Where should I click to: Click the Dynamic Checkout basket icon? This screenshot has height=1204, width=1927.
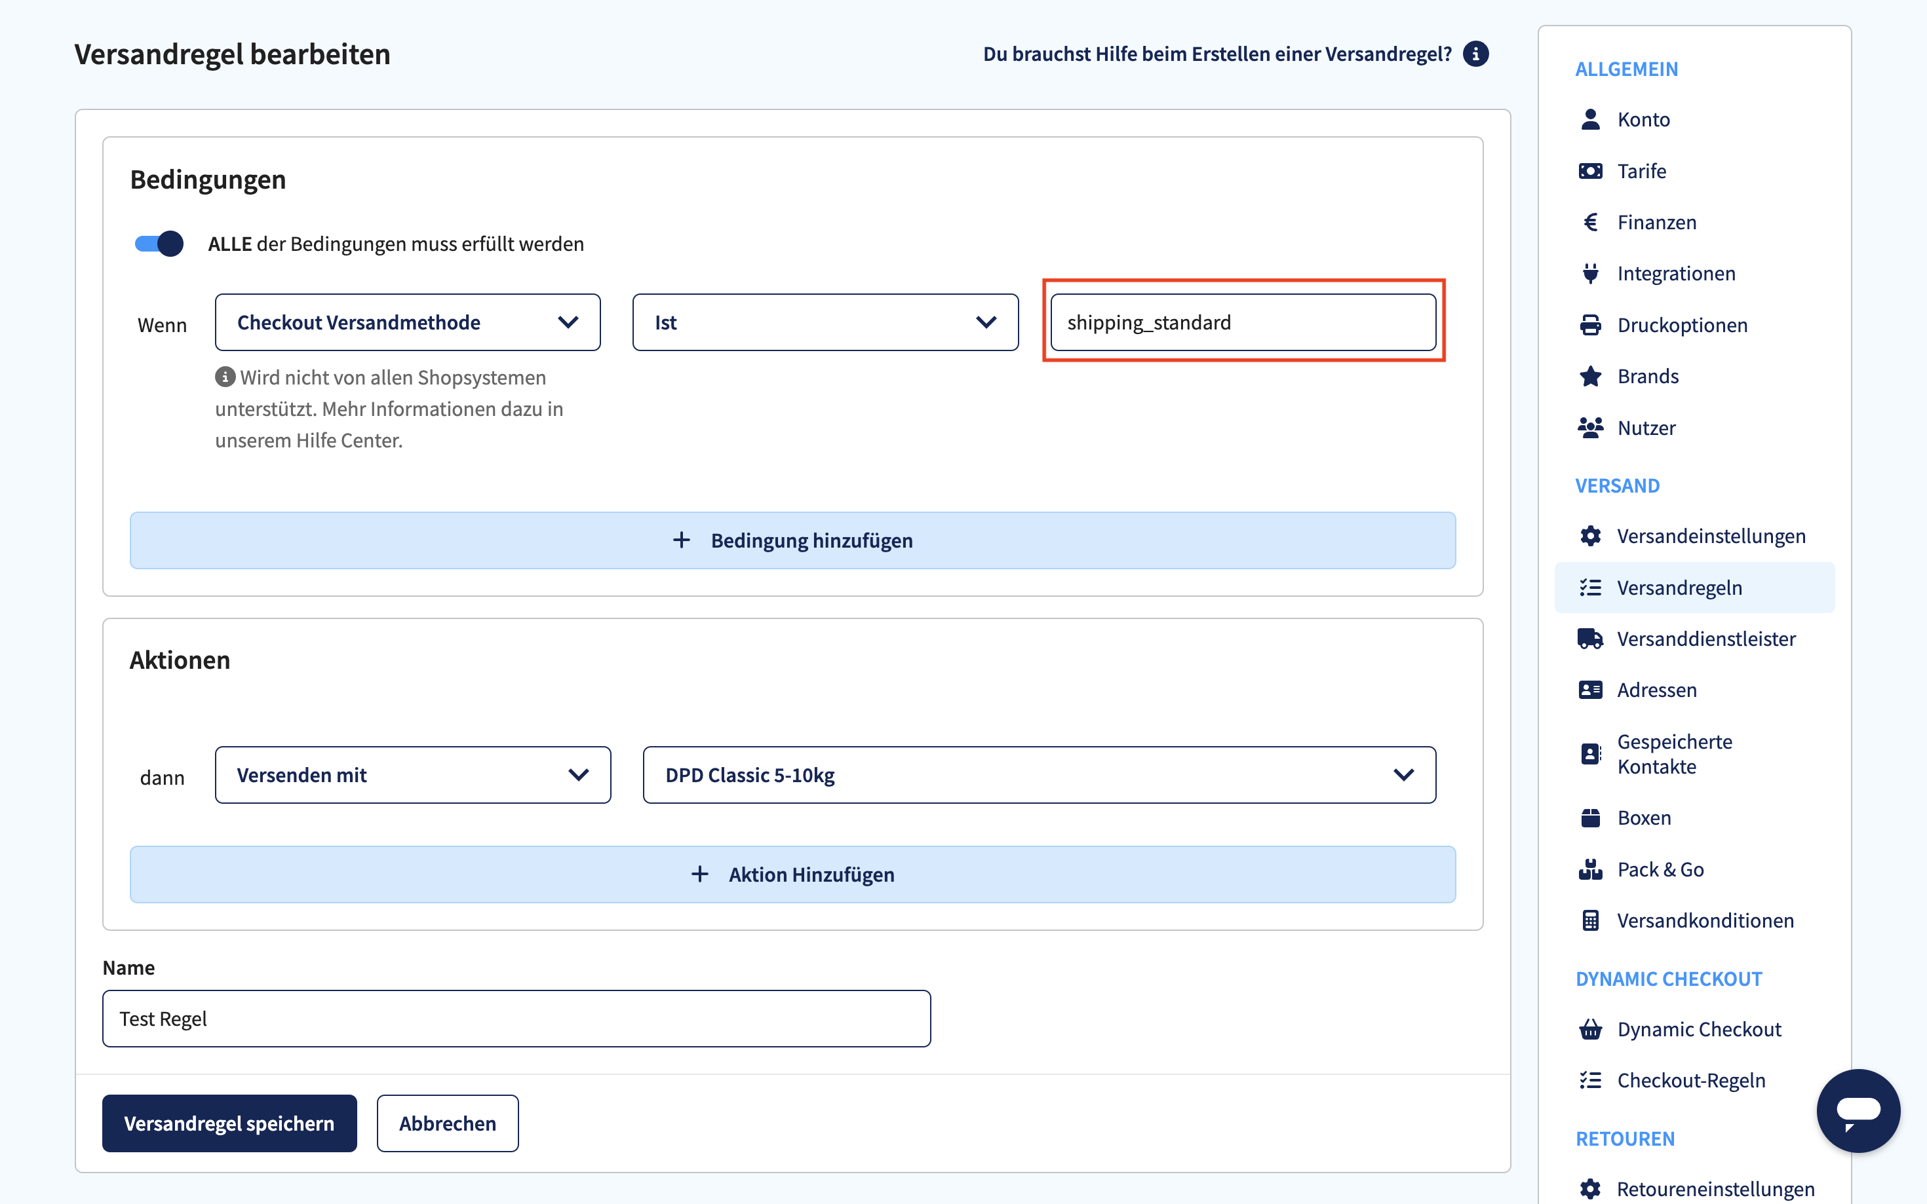click(x=1590, y=1030)
